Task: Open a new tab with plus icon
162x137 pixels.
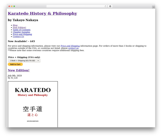Action: tap(154, 7)
